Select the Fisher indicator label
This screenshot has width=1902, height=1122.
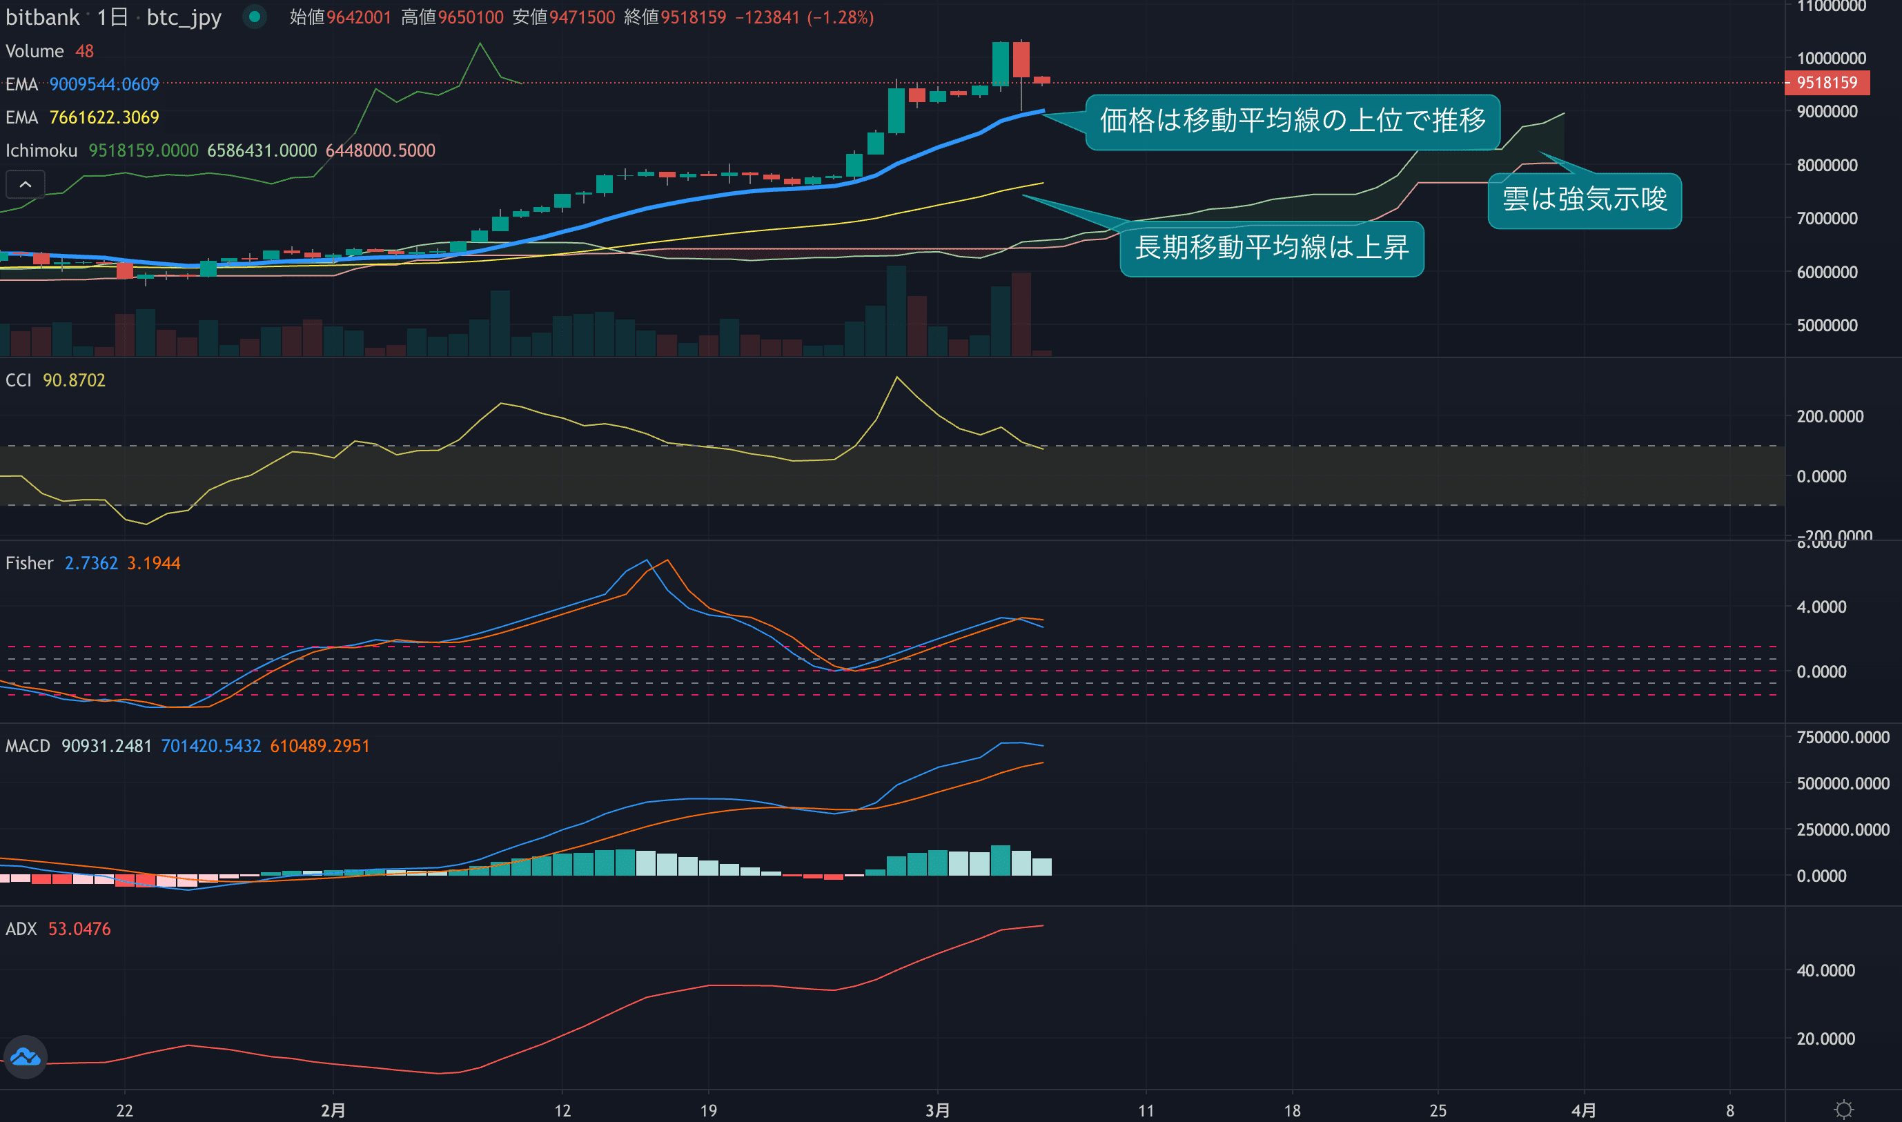pyautogui.click(x=29, y=562)
